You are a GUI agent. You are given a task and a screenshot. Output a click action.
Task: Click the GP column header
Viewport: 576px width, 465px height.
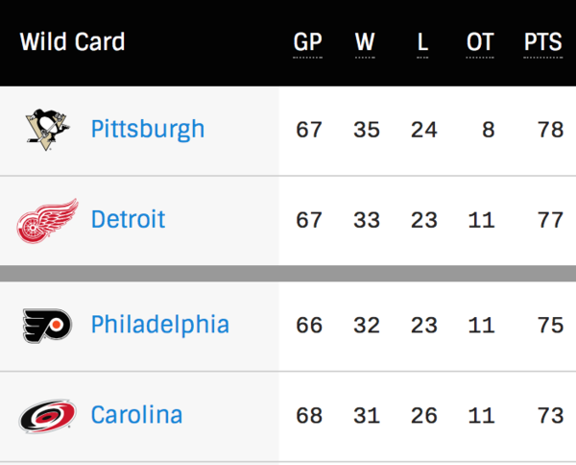pos(308,42)
